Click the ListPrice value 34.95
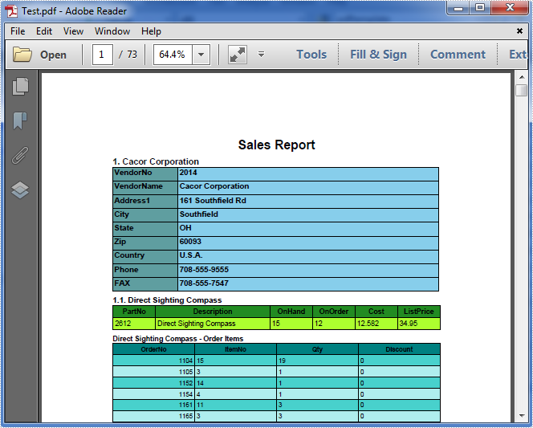 pos(409,324)
